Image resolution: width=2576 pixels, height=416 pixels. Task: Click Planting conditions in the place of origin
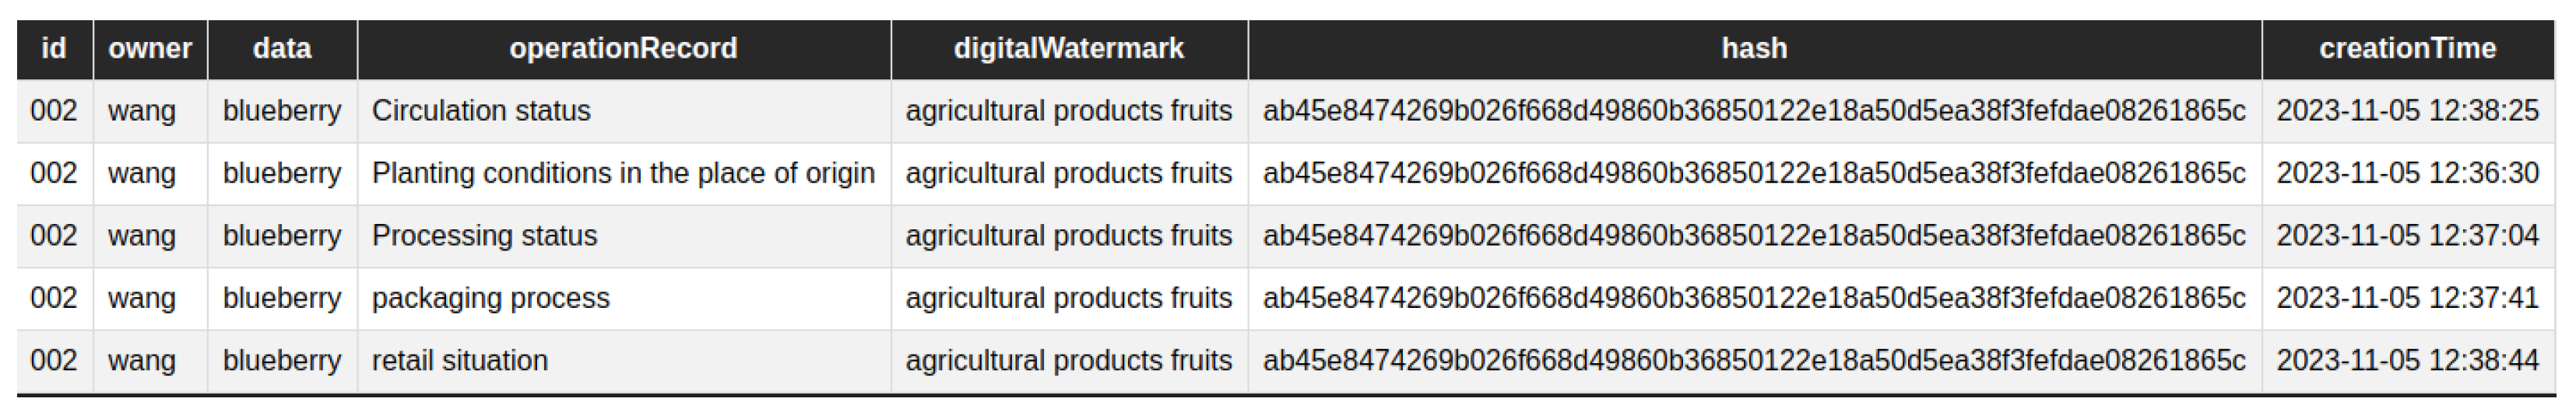pos(623,174)
